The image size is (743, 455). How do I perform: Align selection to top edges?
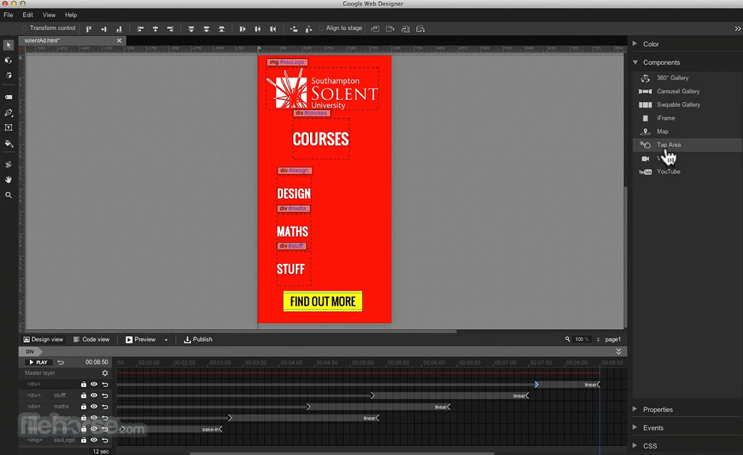(x=89, y=29)
